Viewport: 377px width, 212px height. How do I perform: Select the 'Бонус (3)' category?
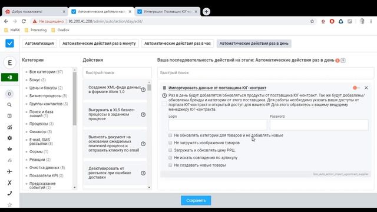click(38, 80)
